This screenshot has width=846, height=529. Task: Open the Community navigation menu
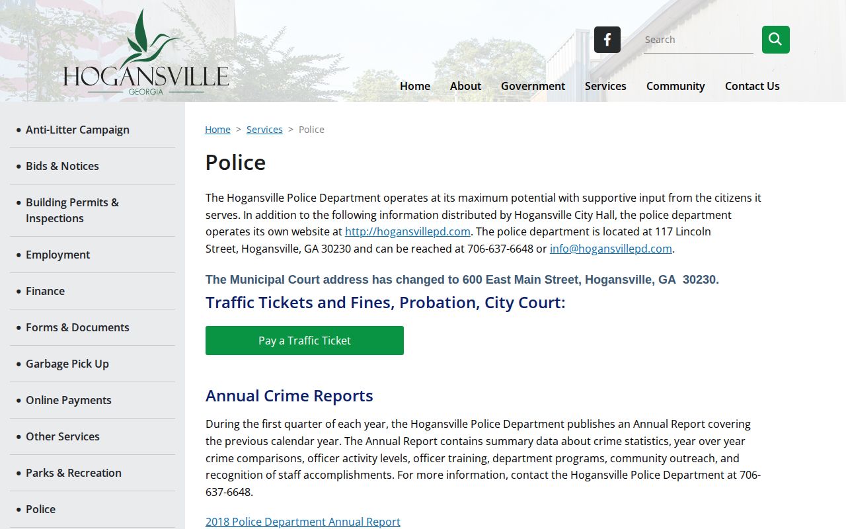click(x=675, y=86)
